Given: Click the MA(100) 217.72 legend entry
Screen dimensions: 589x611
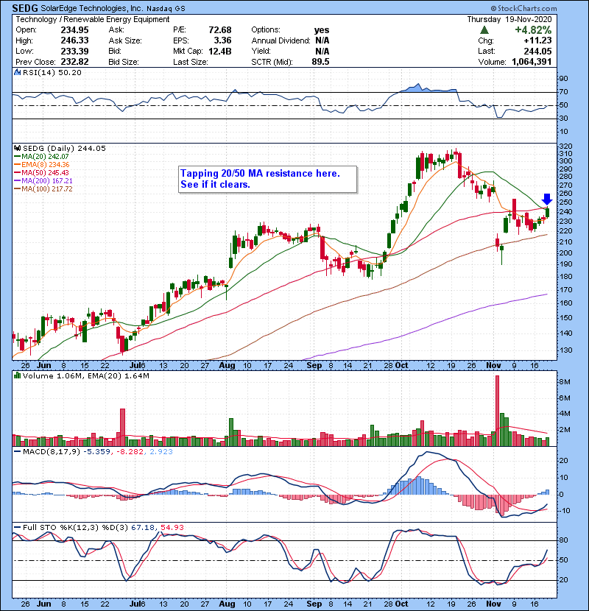Looking at the screenshot, I should pos(43,189).
